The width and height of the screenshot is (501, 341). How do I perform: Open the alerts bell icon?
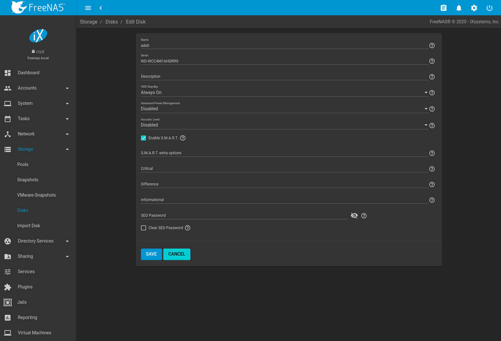[x=459, y=8]
